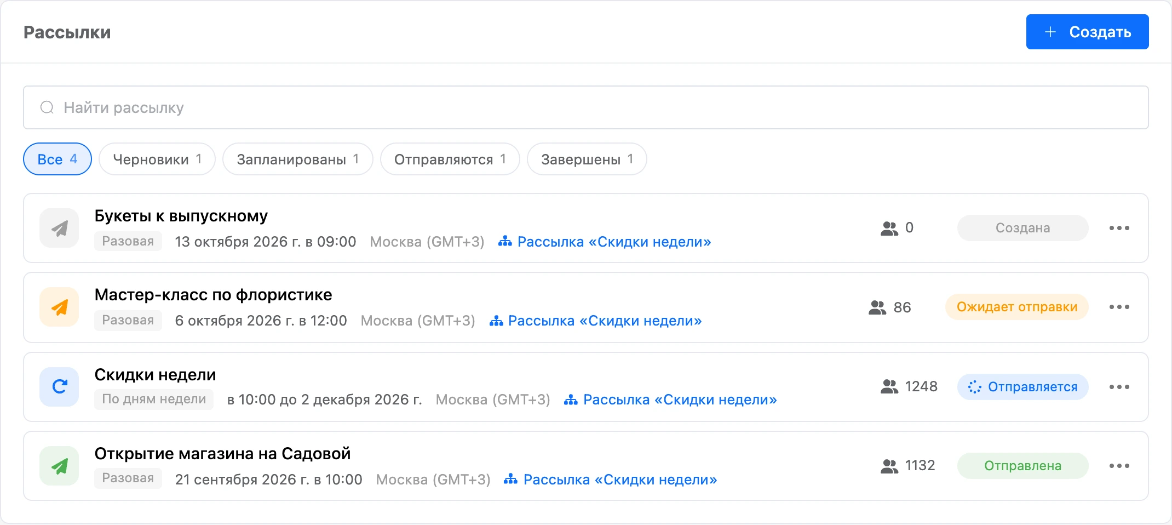This screenshot has width=1172, height=525.
Task: Click blue recurring icon for Скидки недели
Action: pyautogui.click(x=59, y=387)
